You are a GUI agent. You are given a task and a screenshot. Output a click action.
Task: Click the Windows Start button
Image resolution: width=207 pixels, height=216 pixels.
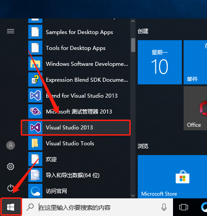pos(11,207)
